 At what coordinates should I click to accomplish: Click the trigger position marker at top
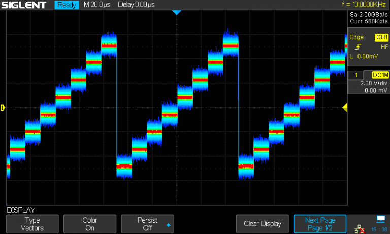(x=176, y=12)
